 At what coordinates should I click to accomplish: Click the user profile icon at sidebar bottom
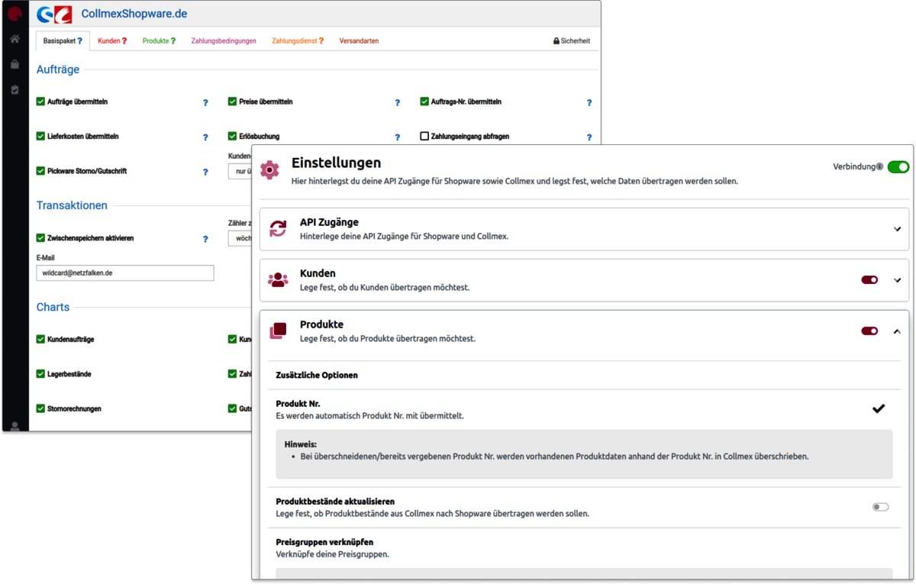15,426
